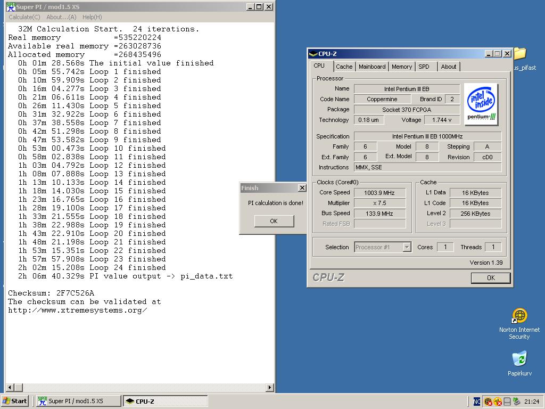Click the Core Speed value 1003.9 MHz
This screenshot has width=545, height=409.
(379, 193)
